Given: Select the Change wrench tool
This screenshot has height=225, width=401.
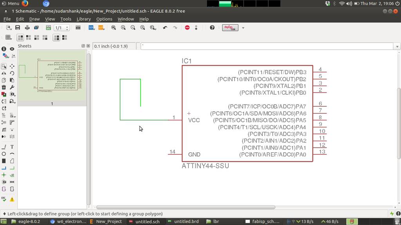Looking at the screenshot, I should [x=12, y=87].
